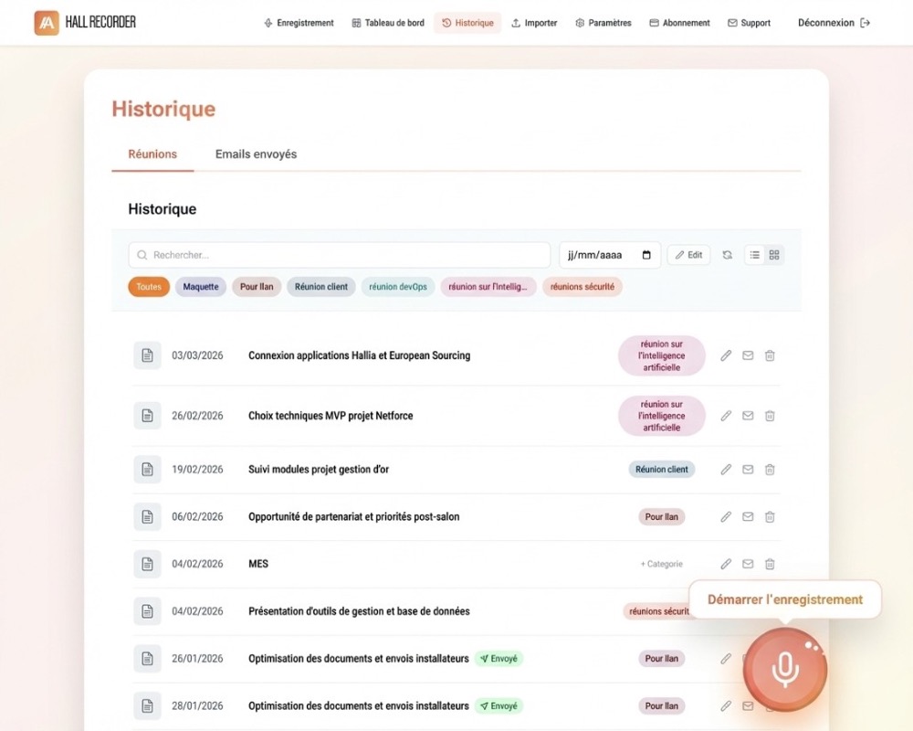Click the Edit button
913x731 pixels.
coord(688,255)
